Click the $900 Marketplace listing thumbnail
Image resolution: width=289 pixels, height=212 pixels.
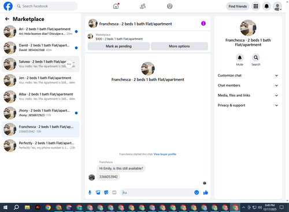click(90, 36)
